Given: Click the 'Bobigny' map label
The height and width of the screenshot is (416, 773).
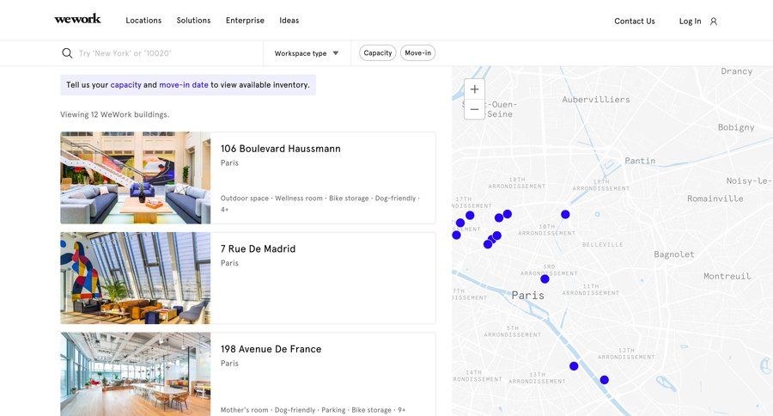Looking at the screenshot, I should [x=736, y=127].
